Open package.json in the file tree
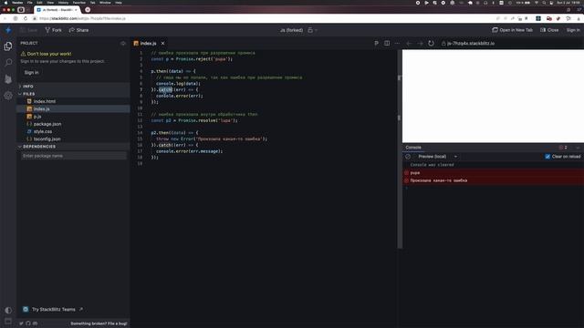This screenshot has width=584, height=328. (73, 124)
